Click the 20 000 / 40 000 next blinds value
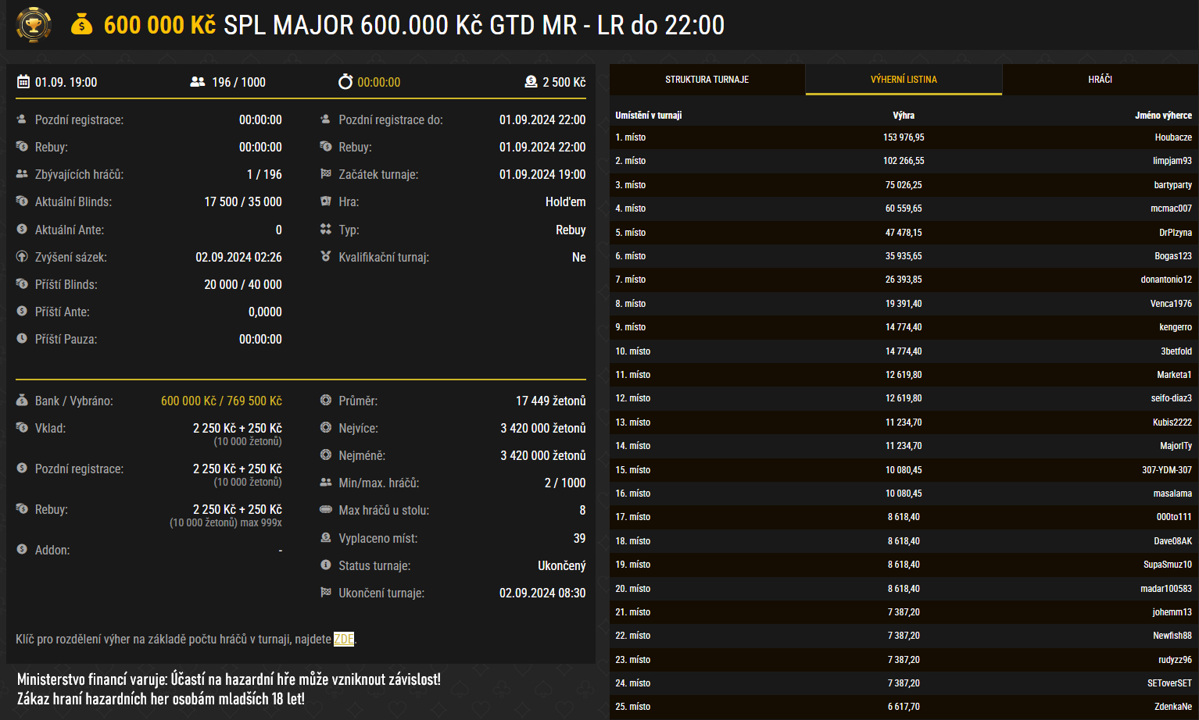 [x=243, y=284]
